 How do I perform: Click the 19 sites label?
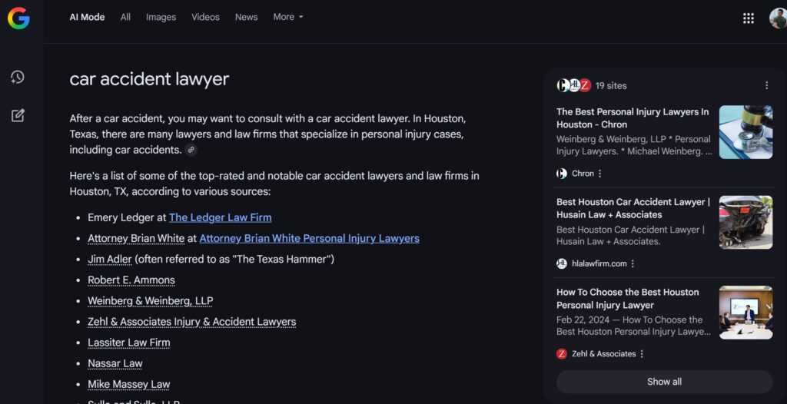(611, 86)
